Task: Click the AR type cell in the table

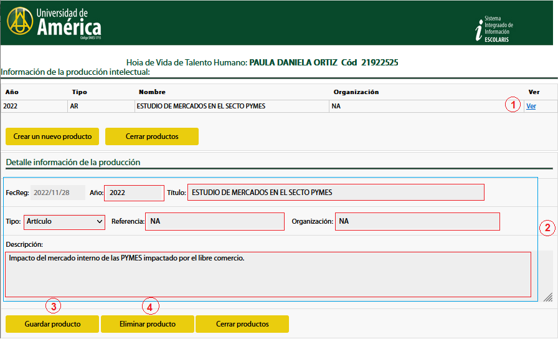Action: tap(101, 106)
